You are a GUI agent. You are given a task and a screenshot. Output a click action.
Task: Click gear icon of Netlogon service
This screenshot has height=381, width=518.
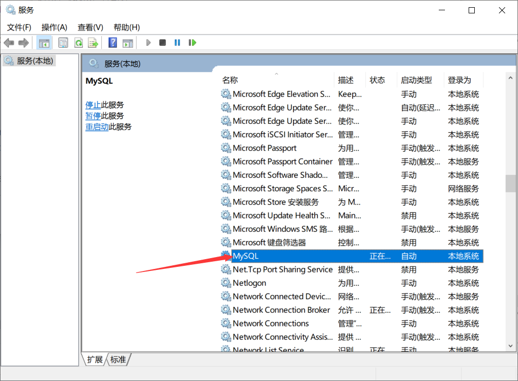point(226,283)
